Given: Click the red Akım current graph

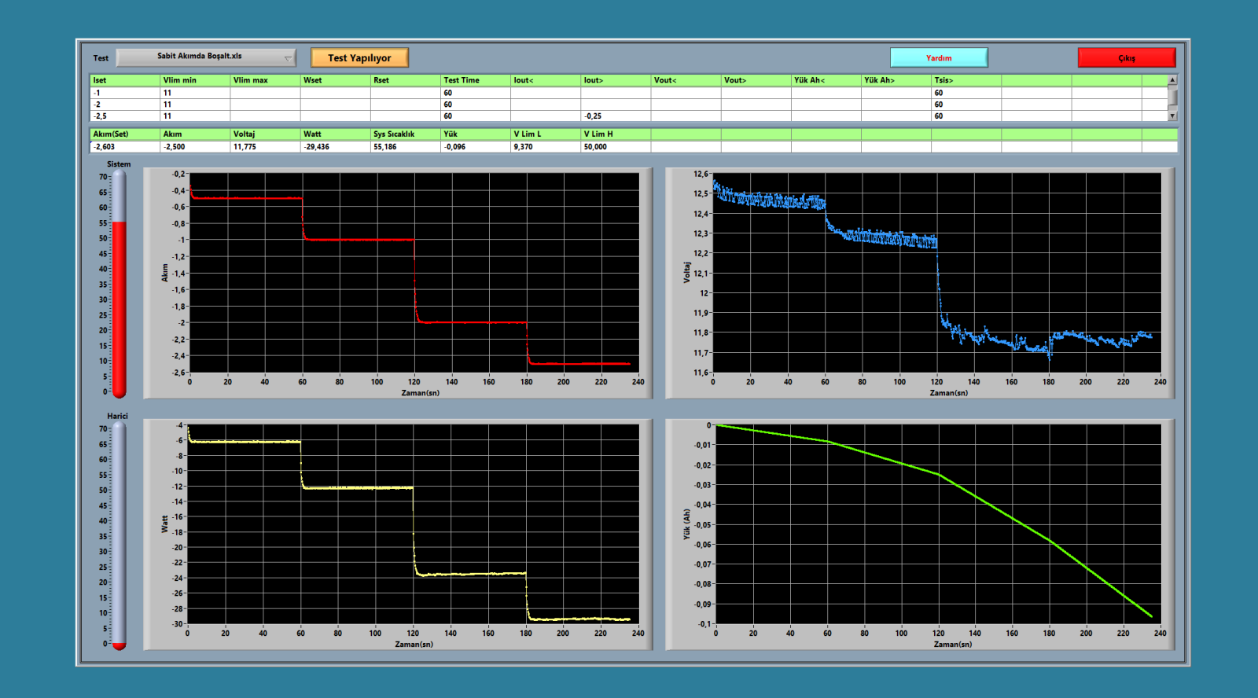Looking at the screenshot, I should [x=414, y=273].
